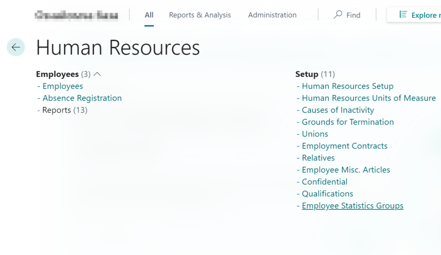Collapse the Employees group chevron

(97, 74)
